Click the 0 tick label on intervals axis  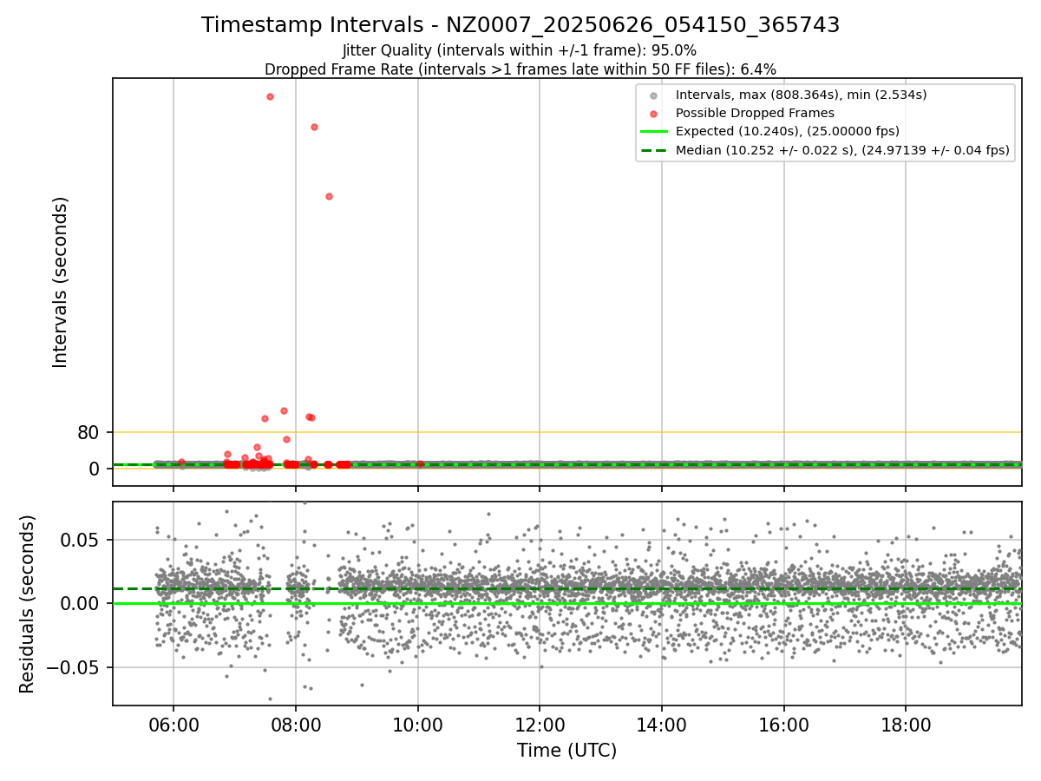tap(95, 469)
